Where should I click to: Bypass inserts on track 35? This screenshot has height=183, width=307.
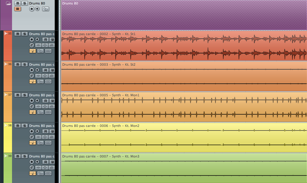(38, 45)
